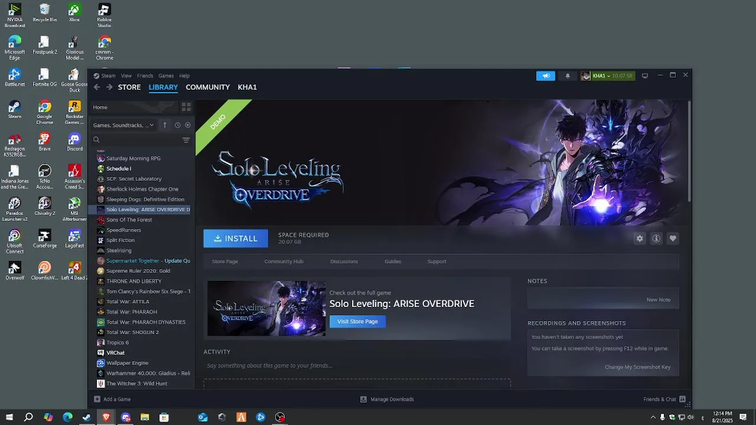Viewport: 756px width, 425px height.
Task: Go back using Steam's back arrow
Action: (x=97, y=87)
